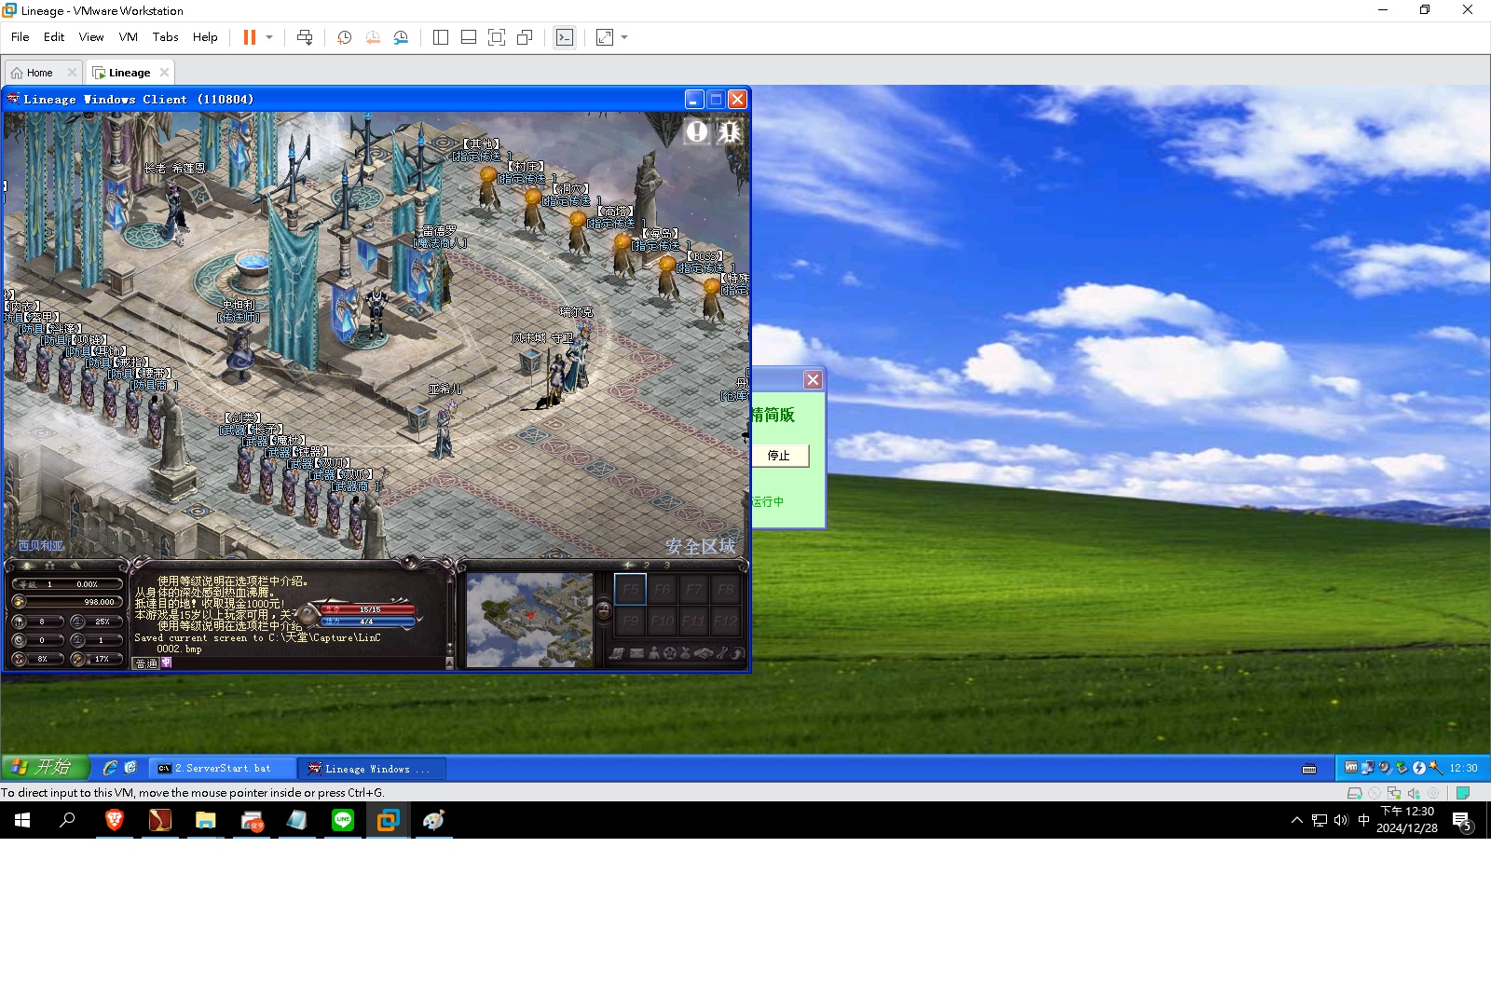The width and height of the screenshot is (1491, 984).
Task: Send Ctrl+Alt+Del to the VM
Action: click(x=305, y=37)
